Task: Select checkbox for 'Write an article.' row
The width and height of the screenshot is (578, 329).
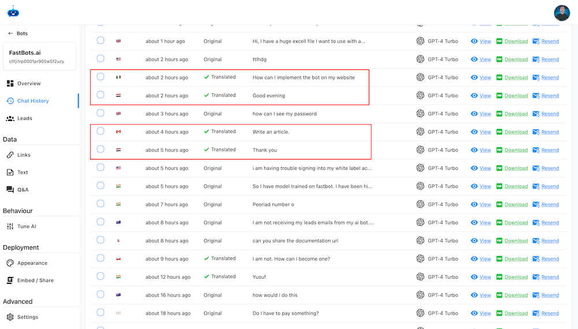Action: 101,131
